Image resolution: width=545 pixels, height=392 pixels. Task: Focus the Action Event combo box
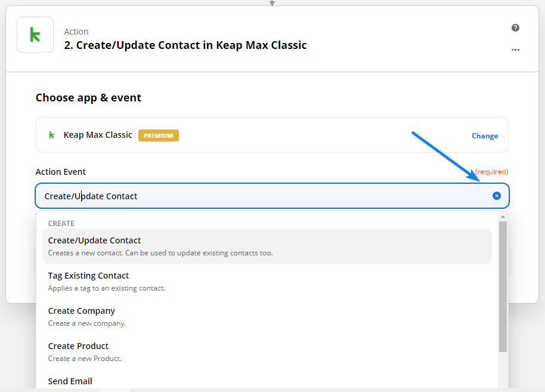point(262,196)
